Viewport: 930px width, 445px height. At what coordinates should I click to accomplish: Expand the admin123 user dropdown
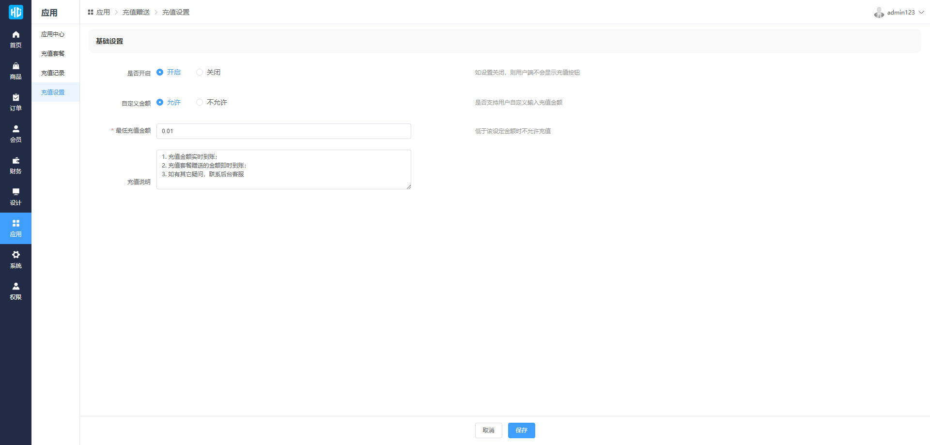point(899,13)
